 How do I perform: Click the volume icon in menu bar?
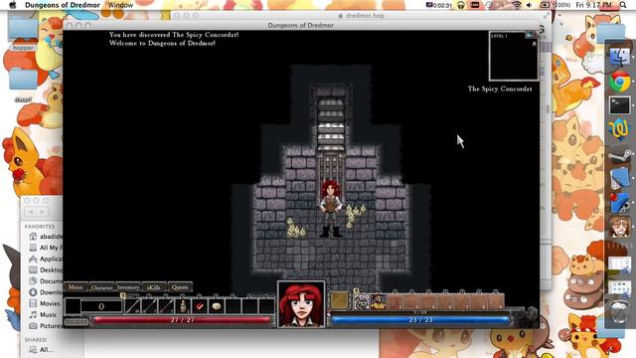click(530, 5)
